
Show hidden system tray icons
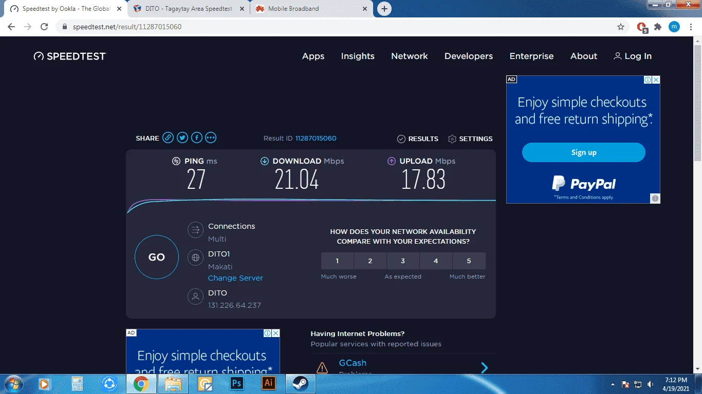point(613,384)
